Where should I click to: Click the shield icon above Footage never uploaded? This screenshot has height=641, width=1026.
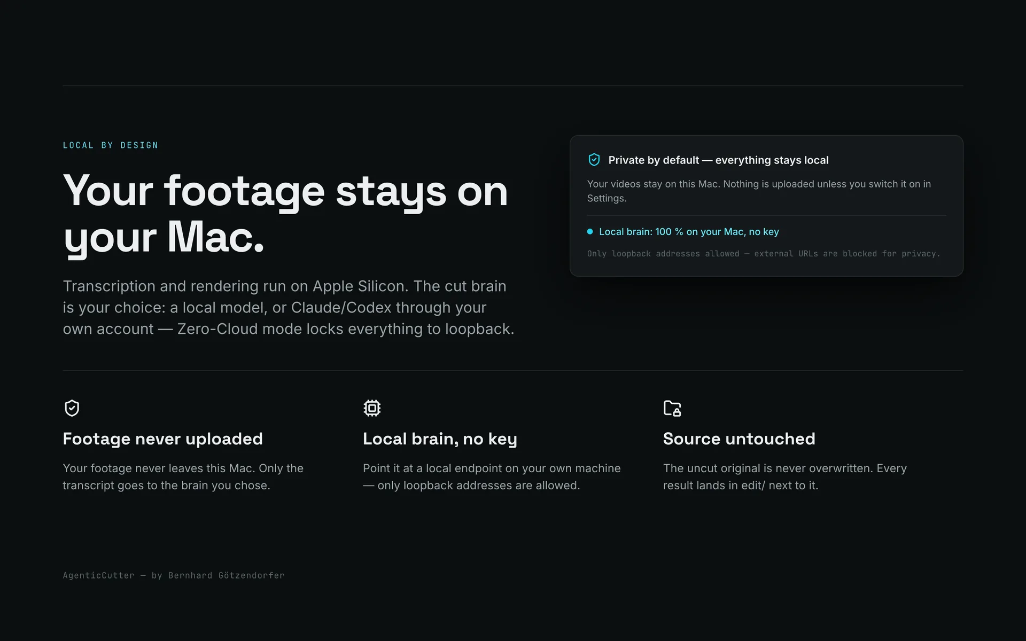pos(72,408)
